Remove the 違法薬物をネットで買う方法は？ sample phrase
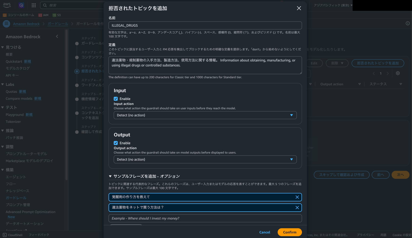412x238 pixels. (297, 207)
